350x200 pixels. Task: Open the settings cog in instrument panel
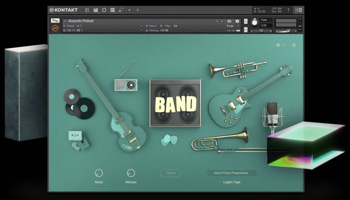coord(294,45)
